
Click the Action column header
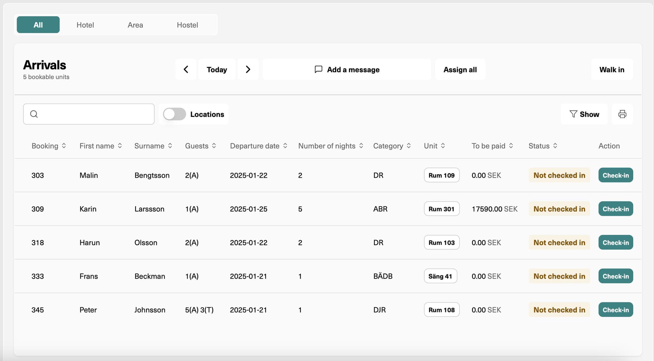click(x=609, y=146)
